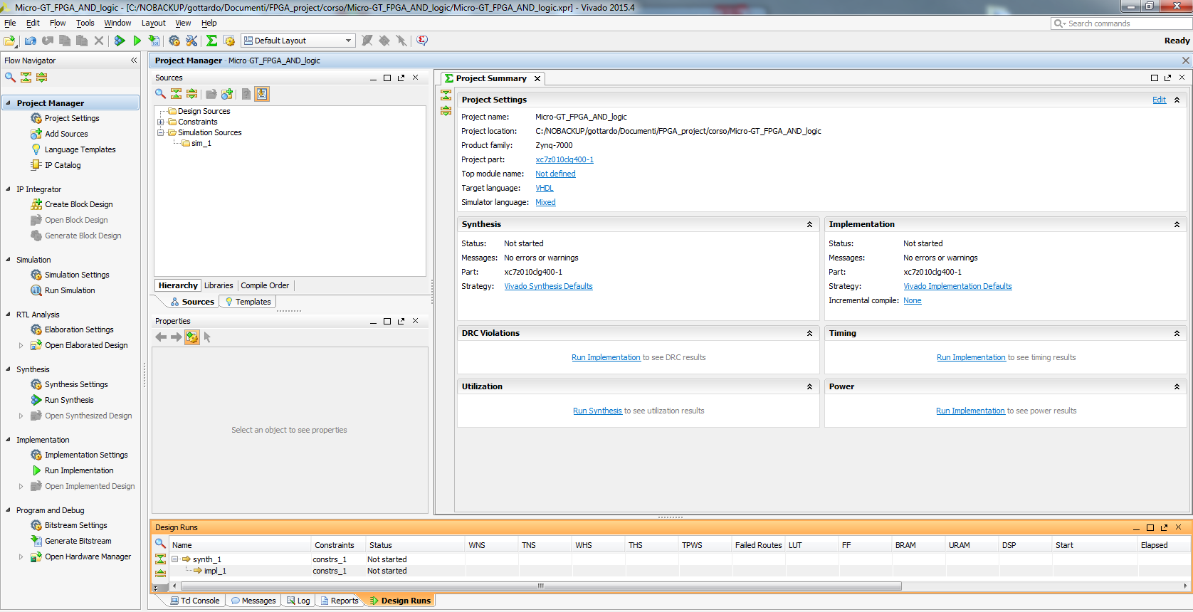Click the Incremental compile None link

point(912,300)
